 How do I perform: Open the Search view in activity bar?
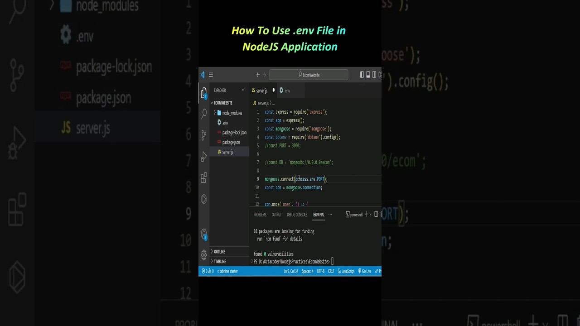click(204, 113)
